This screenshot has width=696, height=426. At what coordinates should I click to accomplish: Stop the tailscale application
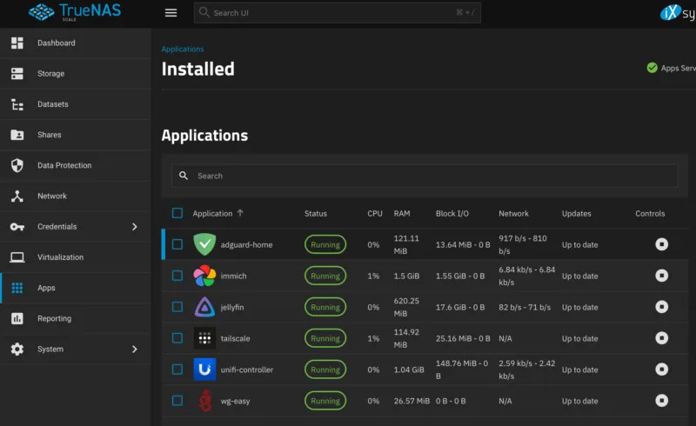[x=661, y=338]
